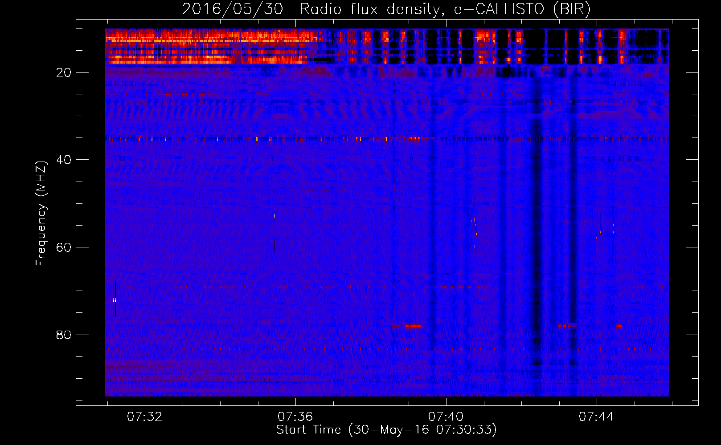Click the 20 frequency tick label
Viewport: 721px width, 445px height.
[64, 73]
